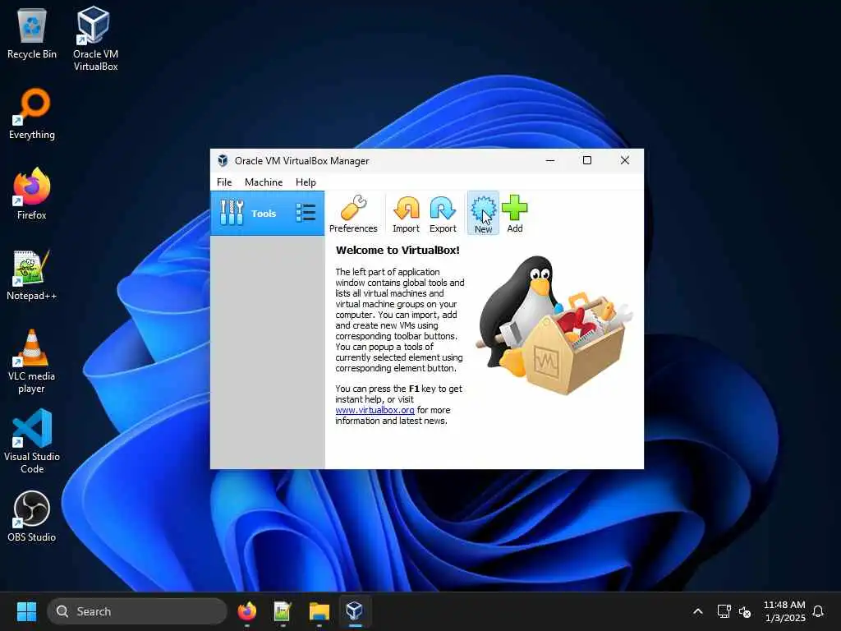Click the green Add machine icon

pyautogui.click(x=514, y=214)
